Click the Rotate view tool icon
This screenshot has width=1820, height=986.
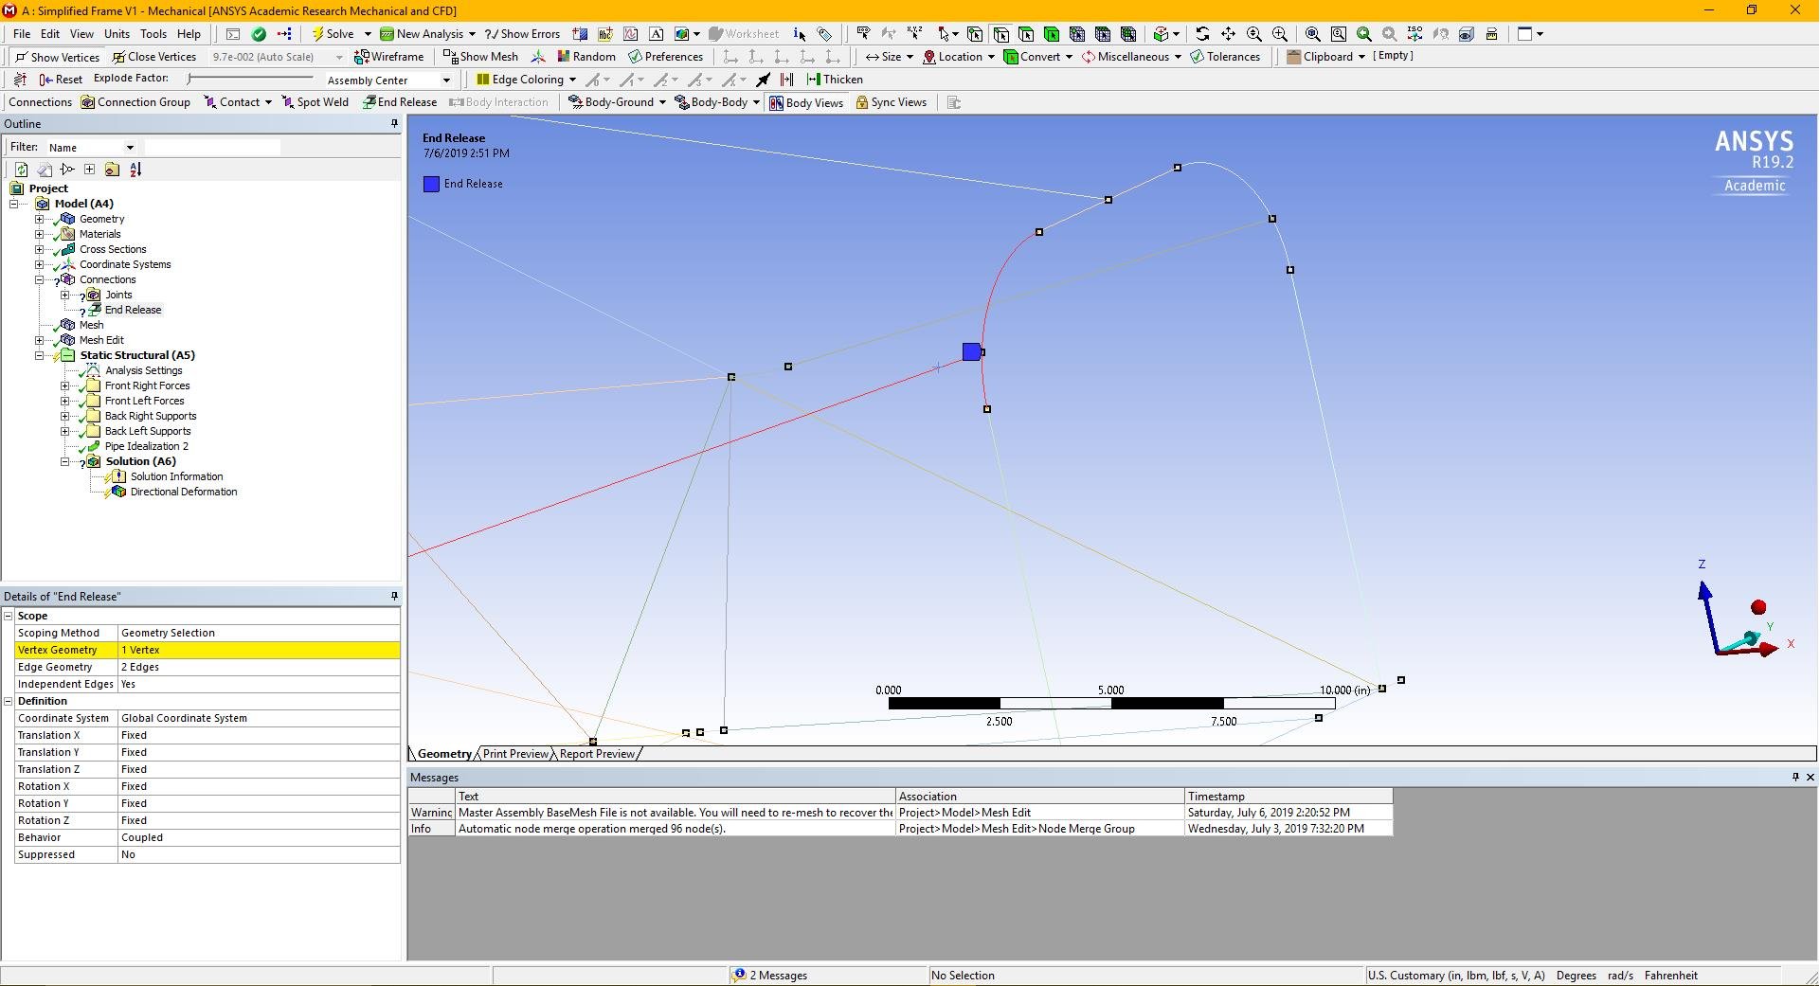[1202, 34]
